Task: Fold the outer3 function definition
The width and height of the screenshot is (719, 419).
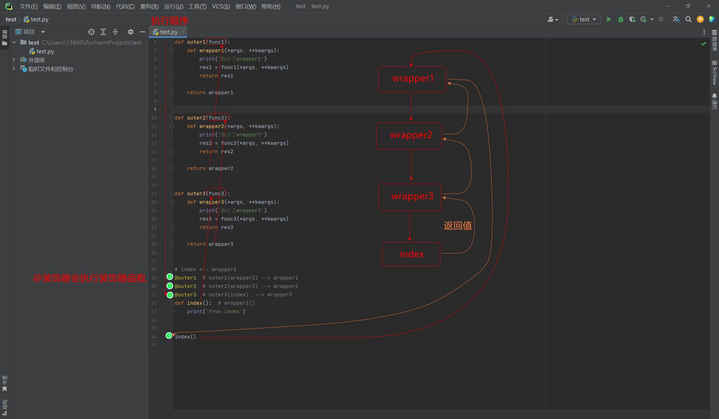Action: click(172, 194)
